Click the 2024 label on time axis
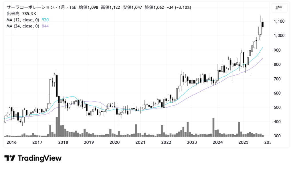The image size is (293, 169). click(218, 142)
